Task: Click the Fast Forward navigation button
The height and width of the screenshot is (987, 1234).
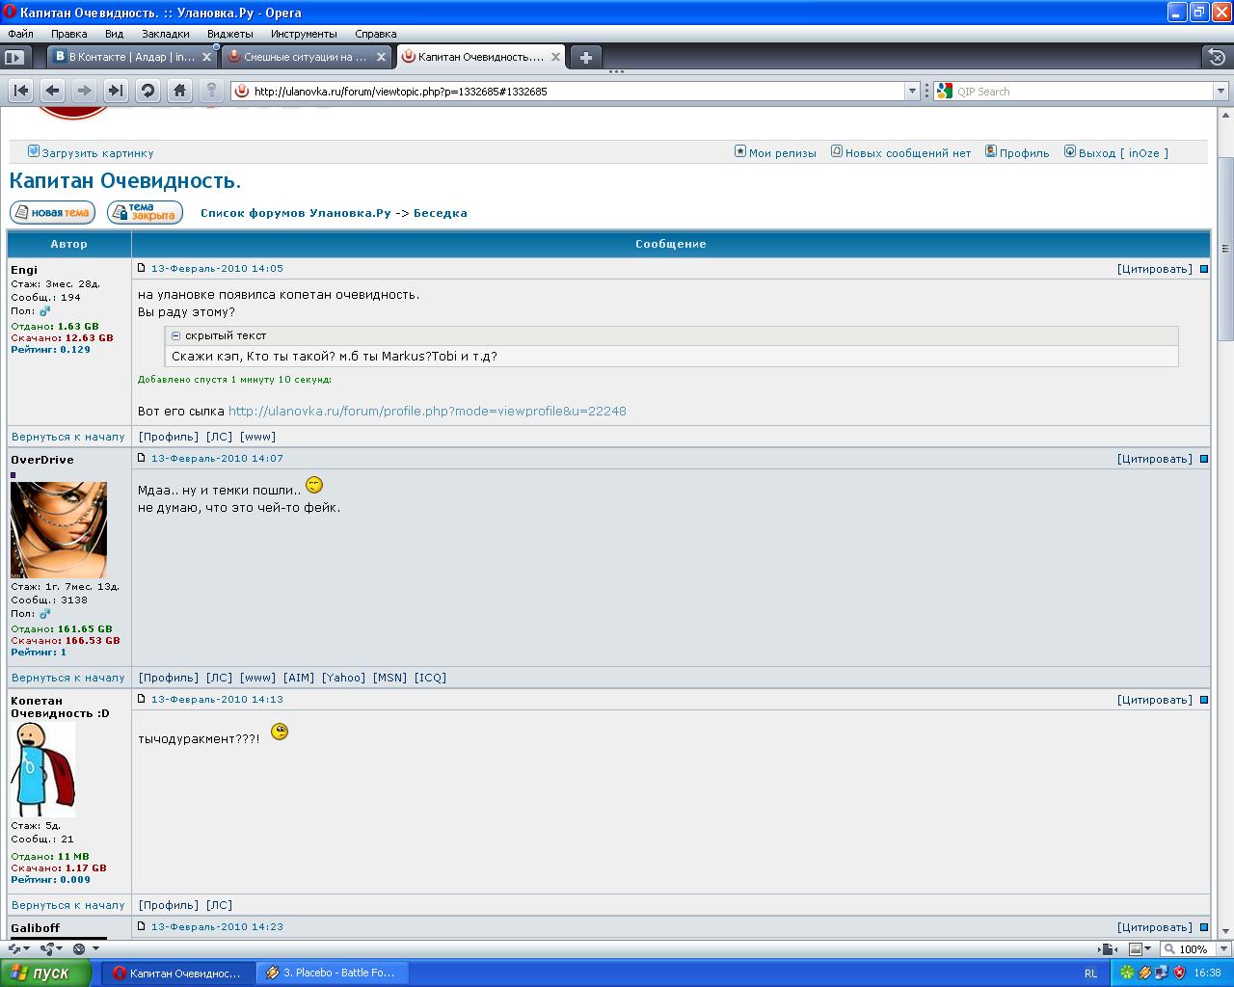Action: tap(116, 91)
